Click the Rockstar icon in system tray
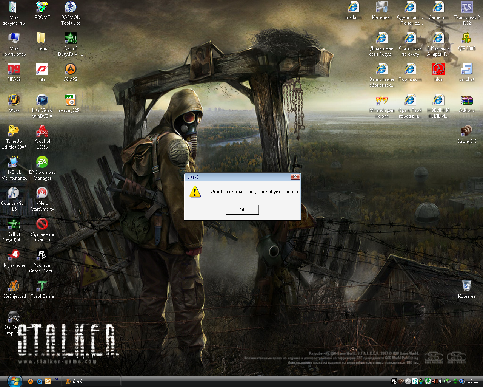 coord(394,381)
